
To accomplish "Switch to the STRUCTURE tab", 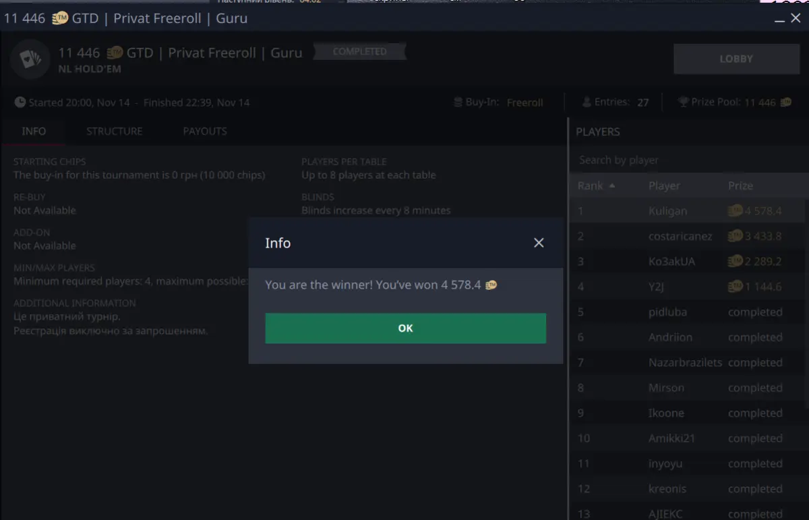I will click(114, 132).
